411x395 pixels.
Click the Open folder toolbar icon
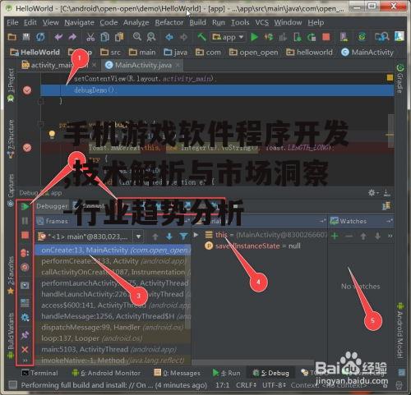click(x=12, y=37)
